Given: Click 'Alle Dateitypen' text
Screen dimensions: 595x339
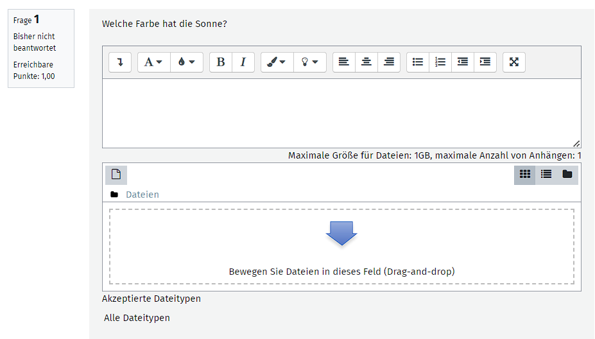Looking at the screenshot, I should (137, 318).
